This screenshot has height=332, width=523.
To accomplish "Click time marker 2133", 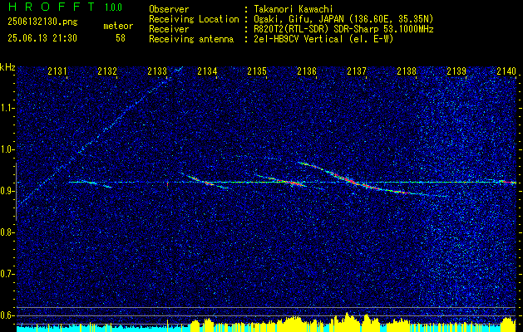I will [x=157, y=71].
